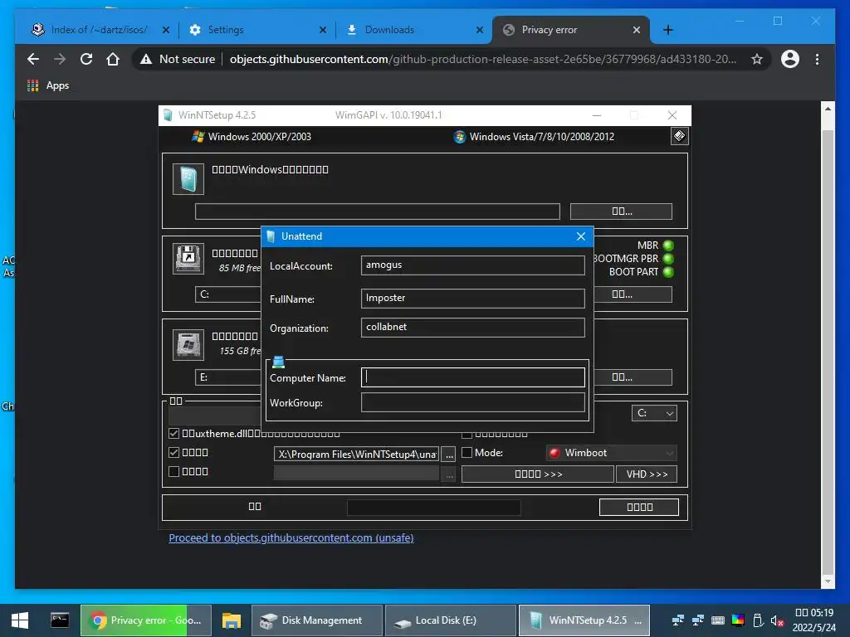This screenshot has height=637, width=850.
Task: Open the Windows Start menu
Action: click(20, 620)
